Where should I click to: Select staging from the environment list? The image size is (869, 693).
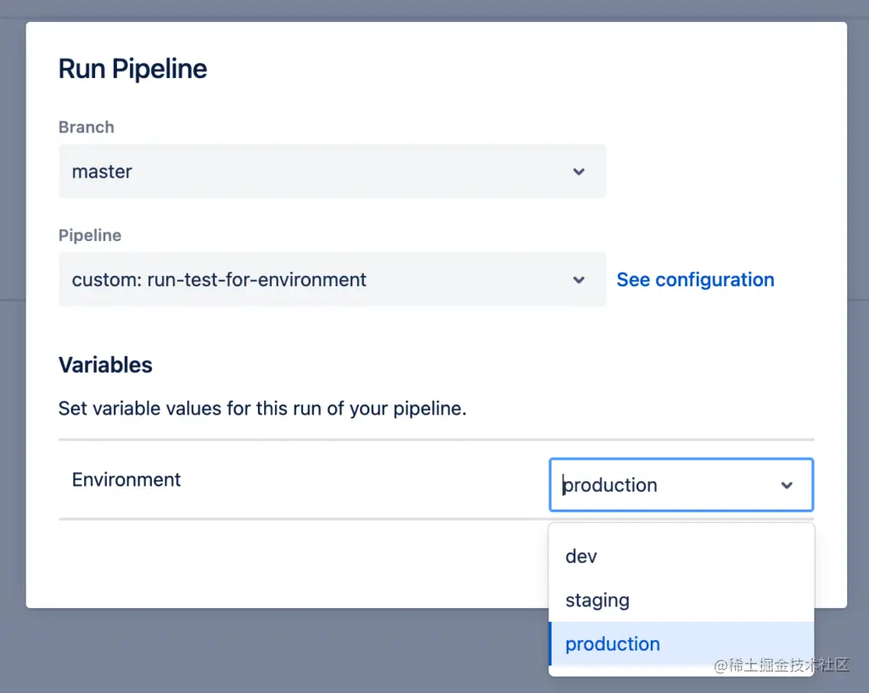click(597, 600)
